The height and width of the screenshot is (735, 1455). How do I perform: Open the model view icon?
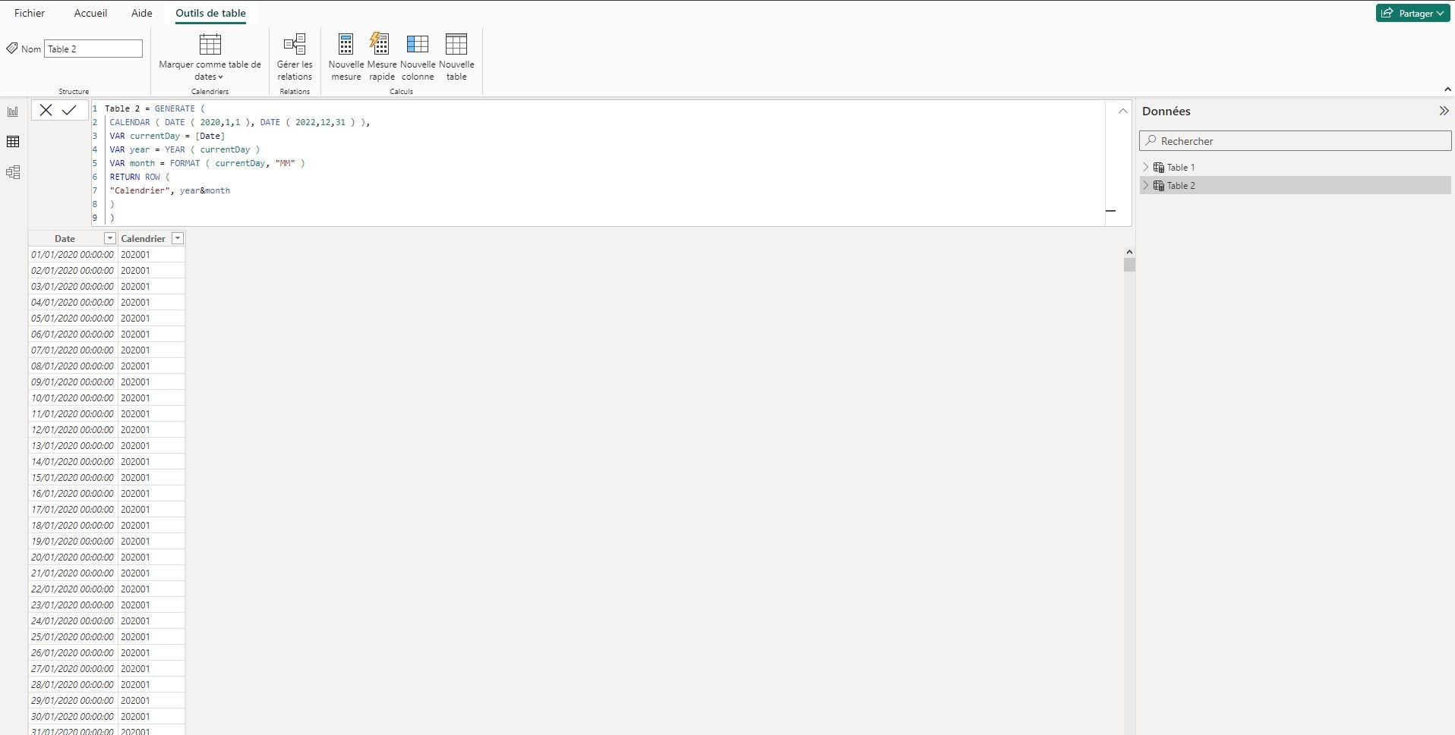(x=13, y=172)
